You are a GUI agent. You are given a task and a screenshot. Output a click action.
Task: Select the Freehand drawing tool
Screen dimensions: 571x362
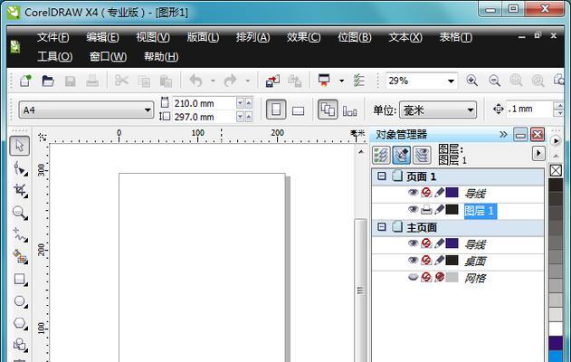pos(20,235)
